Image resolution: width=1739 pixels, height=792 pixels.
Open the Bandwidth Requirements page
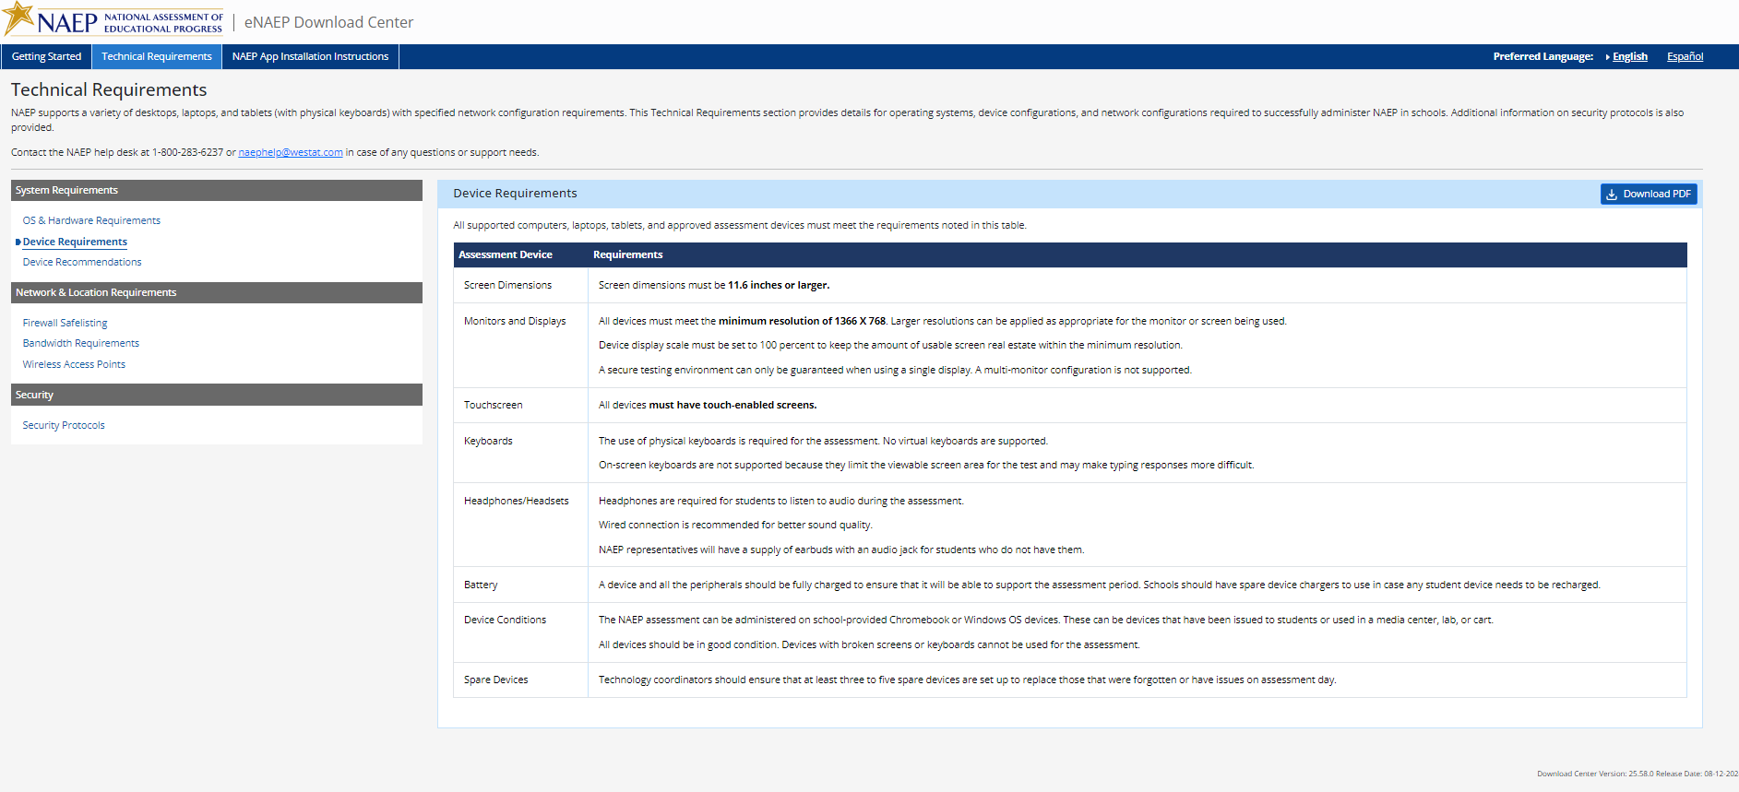pos(81,343)
